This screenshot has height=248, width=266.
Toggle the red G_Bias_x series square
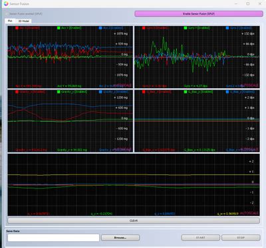(x=144, y=92)
